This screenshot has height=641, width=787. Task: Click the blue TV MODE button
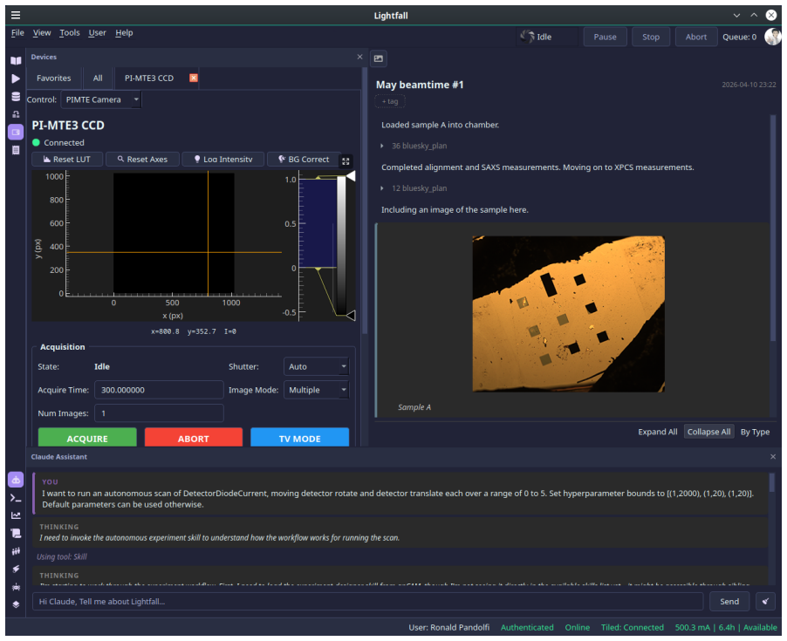[299, 438]
